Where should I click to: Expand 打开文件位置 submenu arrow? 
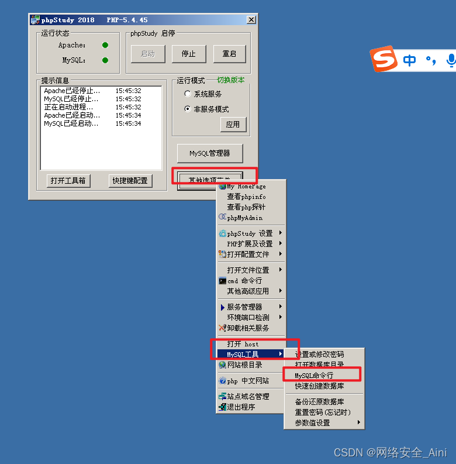click(x=281, y=270)
